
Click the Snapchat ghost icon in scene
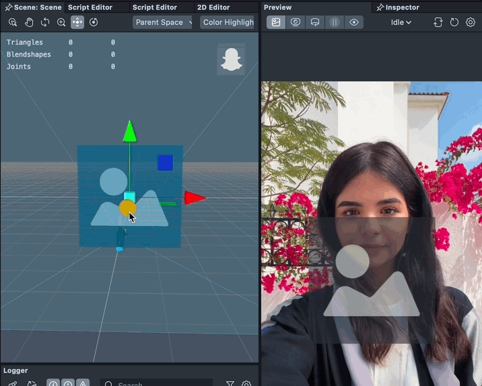[x=232, y=60]
